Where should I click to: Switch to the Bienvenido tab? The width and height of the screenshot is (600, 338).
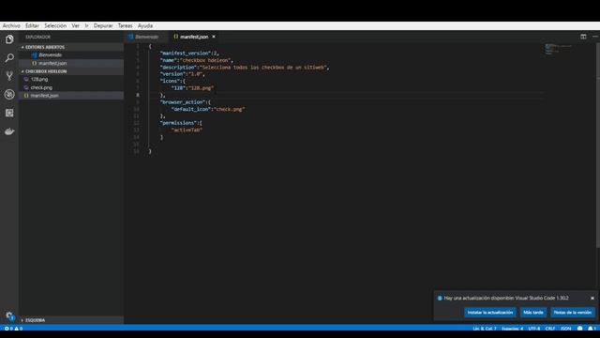(146, 37)
